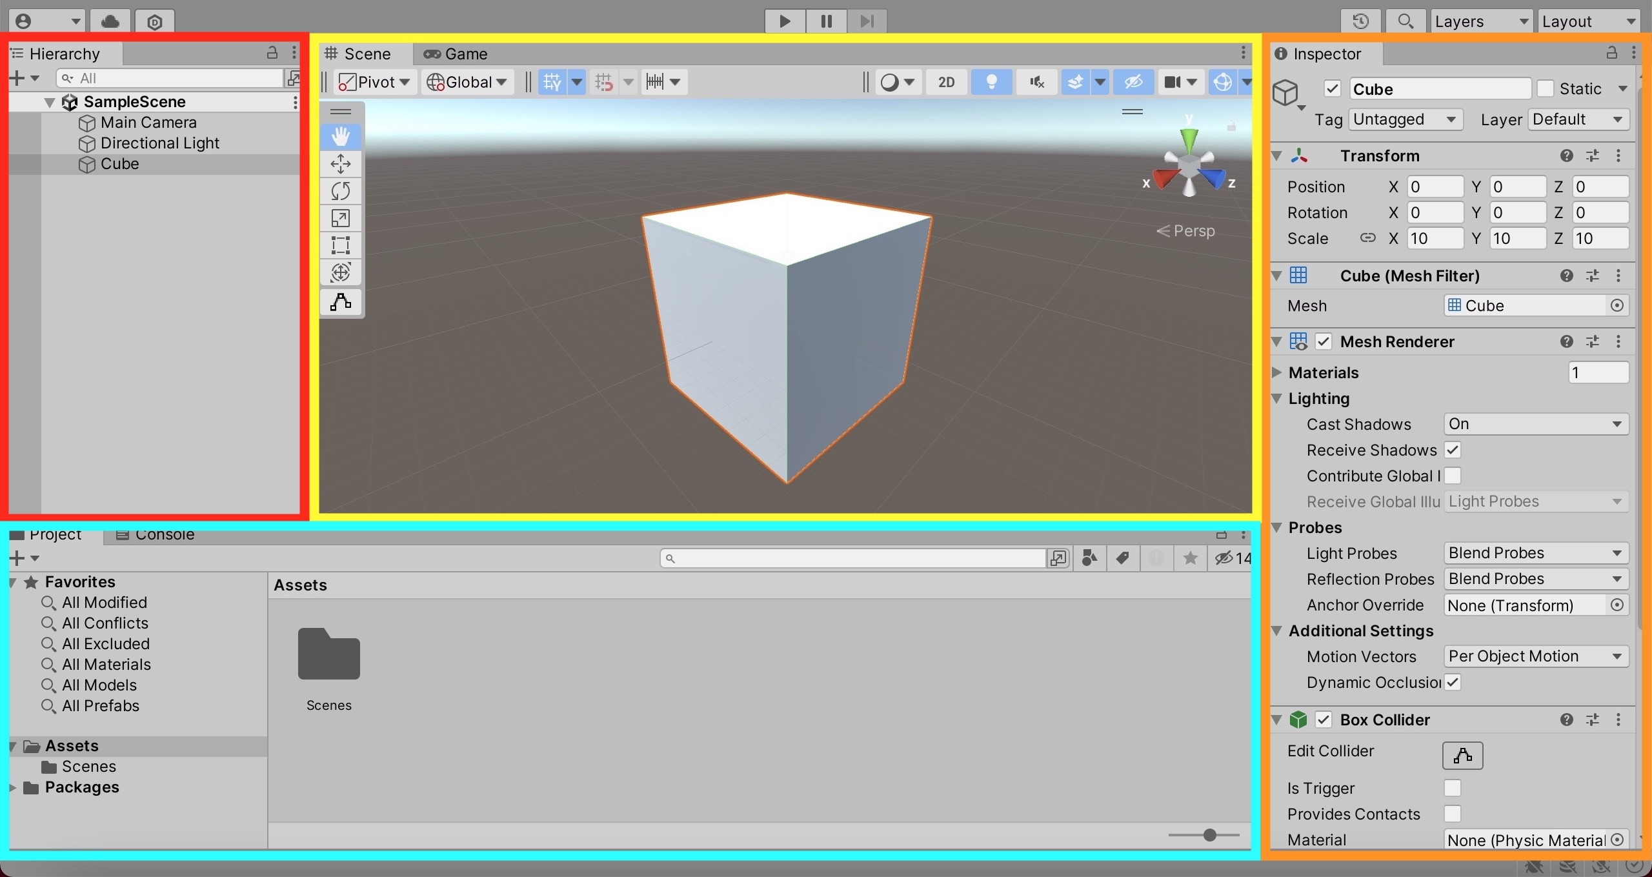
Task: Select Cube object in Hierarchy panel
Action: point(119,163)
